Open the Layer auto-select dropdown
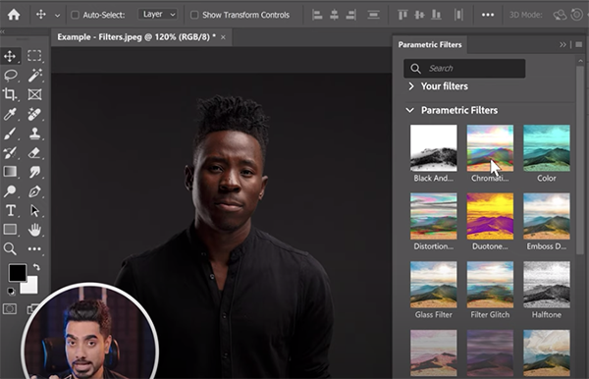589x379 pixels. tap(158, 15)
